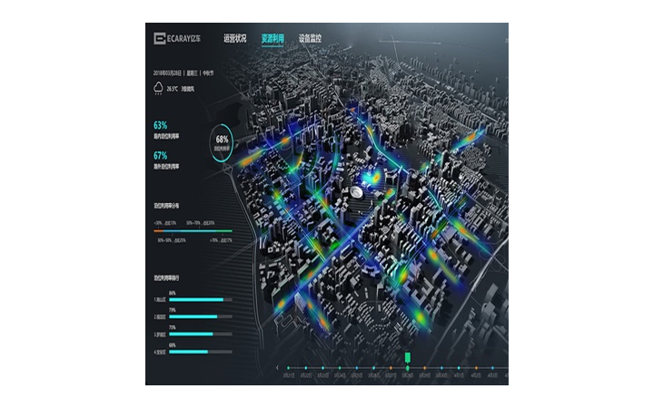Viewport: 654px width, 408px height.
Task: Switch to the 设备监控 tab
Action: [310, 39]
